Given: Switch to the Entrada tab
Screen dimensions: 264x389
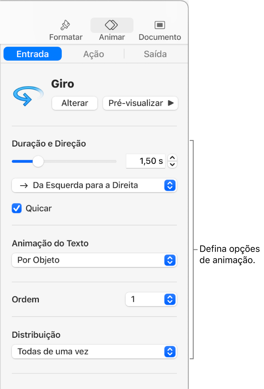Looking at the screenshot, I should [x=33, y=54].
